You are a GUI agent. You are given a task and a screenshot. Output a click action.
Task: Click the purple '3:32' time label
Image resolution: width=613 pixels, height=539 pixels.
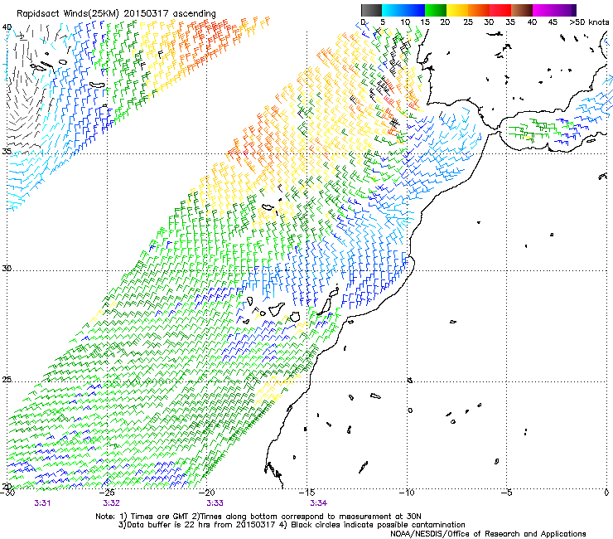(112, 503)
